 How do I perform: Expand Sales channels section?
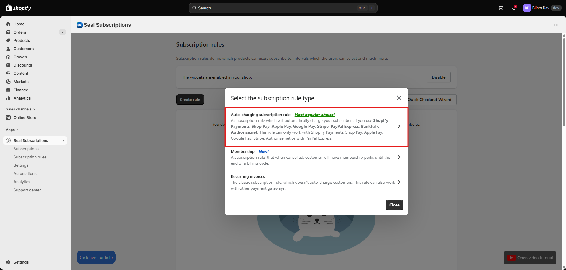20,109
